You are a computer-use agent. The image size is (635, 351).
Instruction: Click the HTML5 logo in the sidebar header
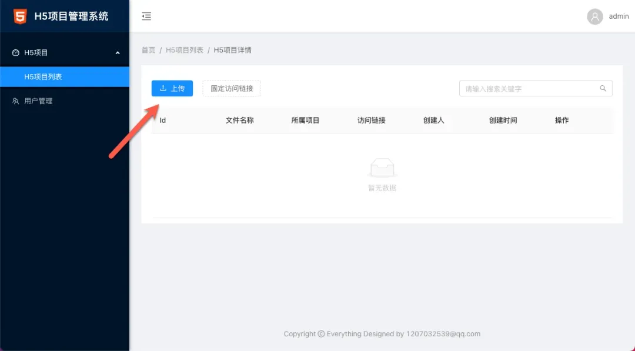pyautogui.click(x=20, y=16)
